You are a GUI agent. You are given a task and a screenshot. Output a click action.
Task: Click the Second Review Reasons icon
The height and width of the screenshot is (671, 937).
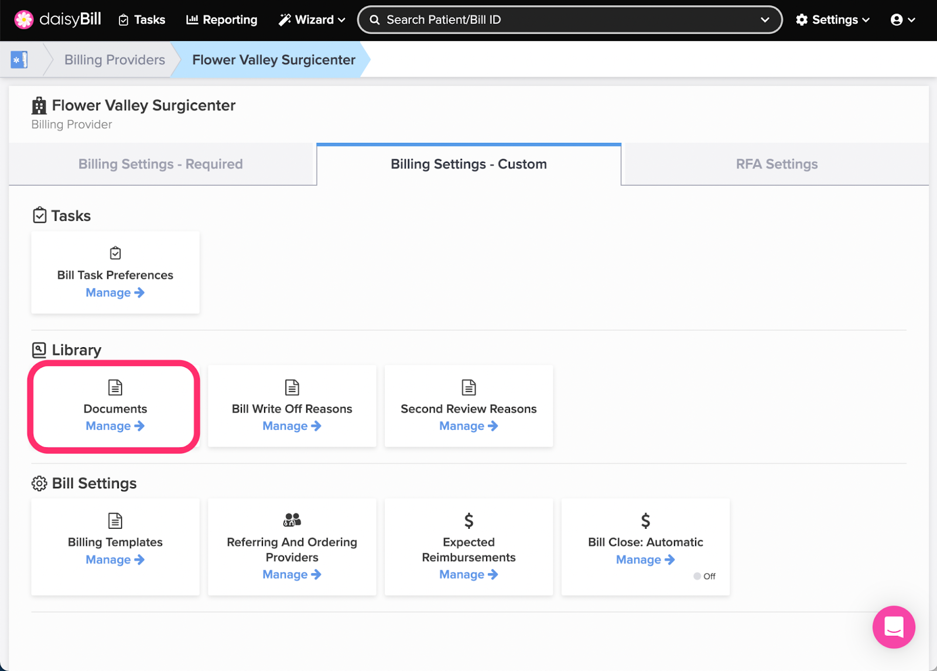point(469,387)
